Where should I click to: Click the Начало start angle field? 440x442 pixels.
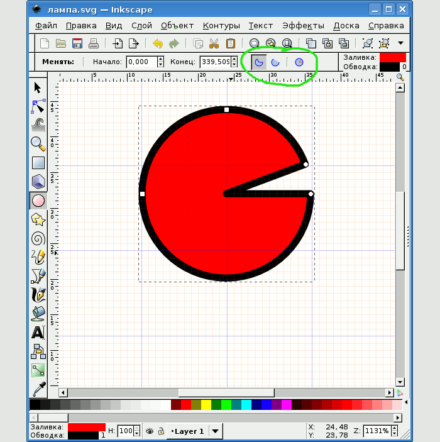[x=142, y=62]
